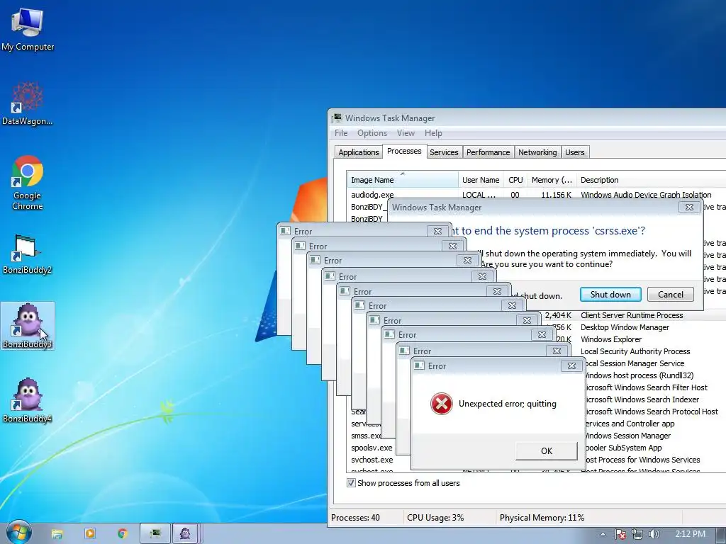
Task: Switch to the Users tab
Action: point(574,152)
